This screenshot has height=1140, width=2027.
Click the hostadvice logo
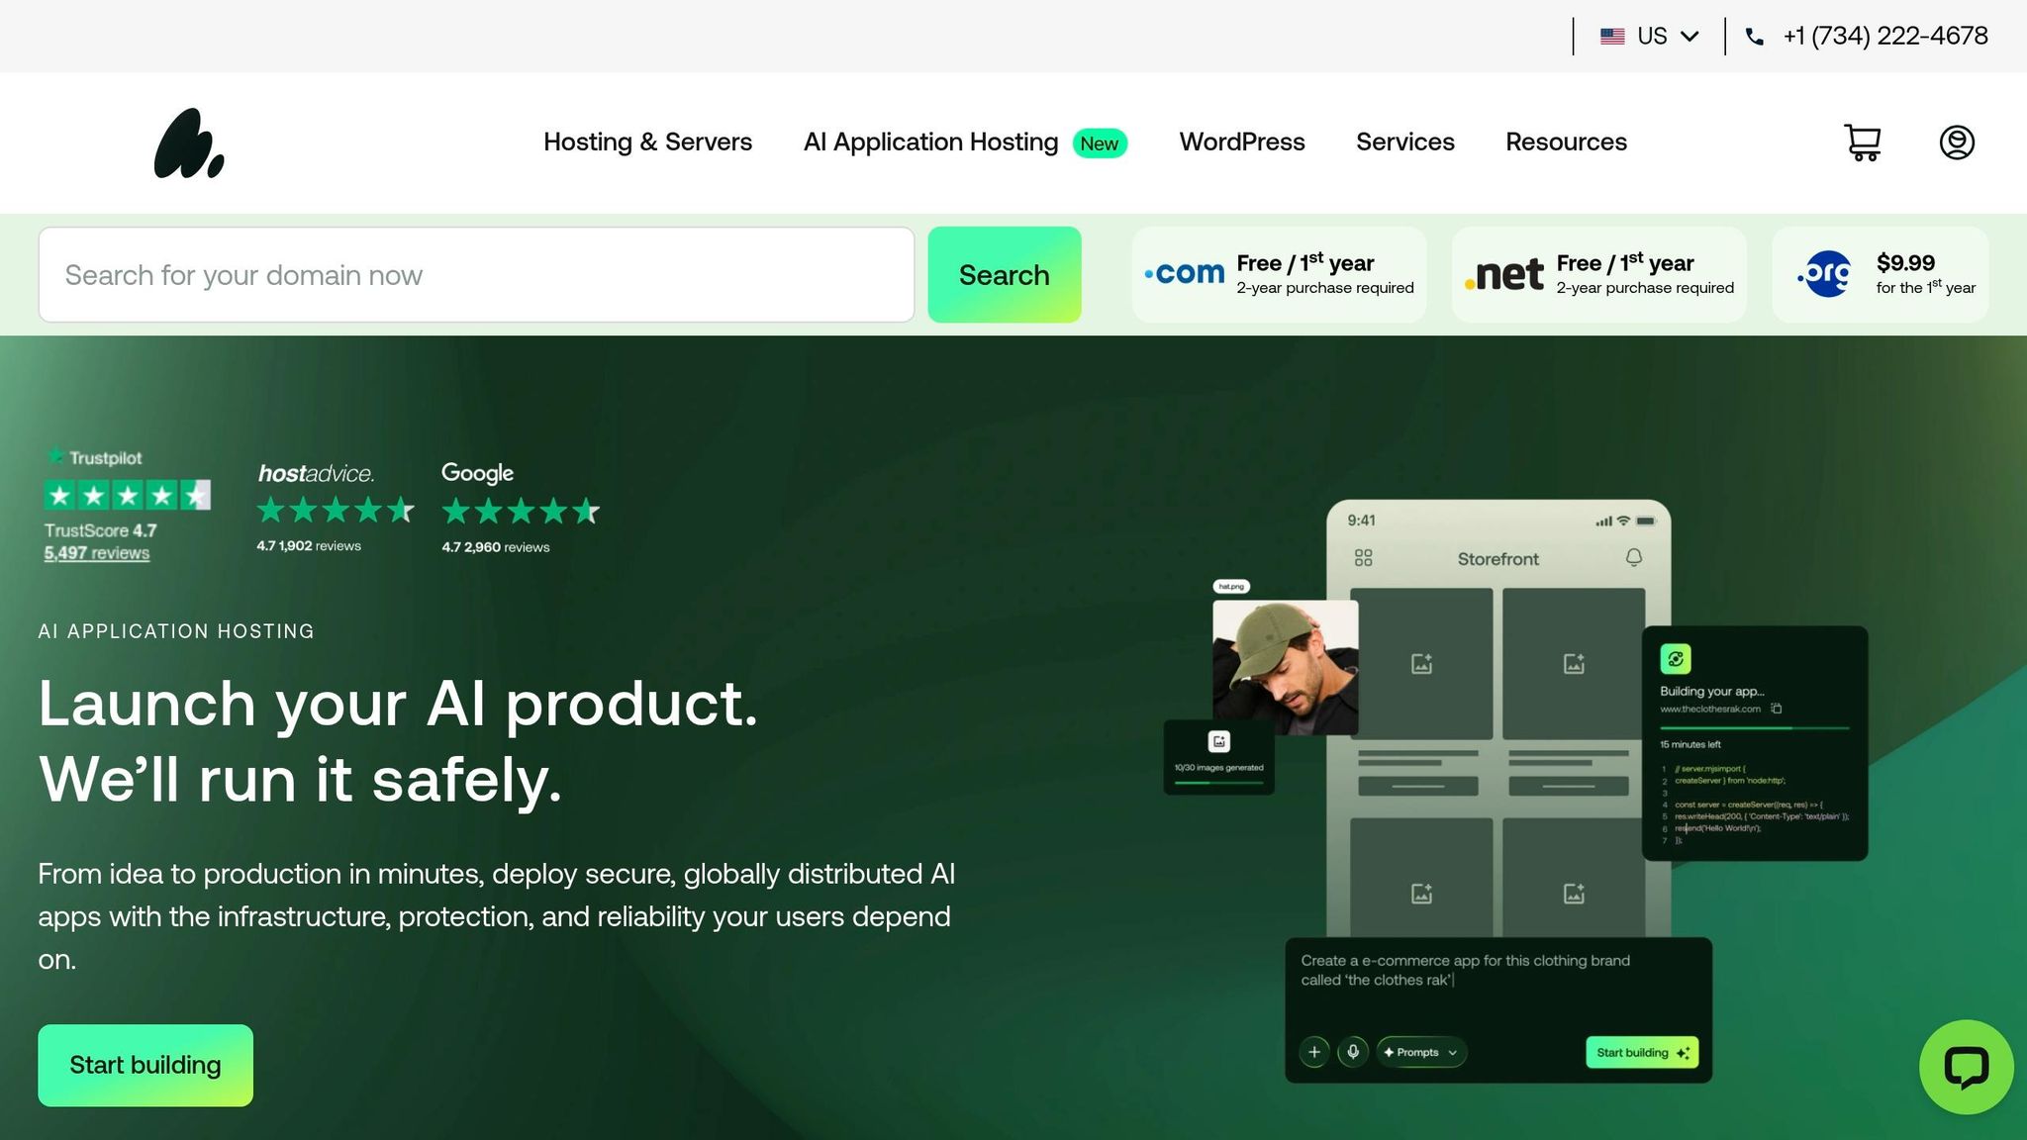pyautogui.click(x=316, y=474)
